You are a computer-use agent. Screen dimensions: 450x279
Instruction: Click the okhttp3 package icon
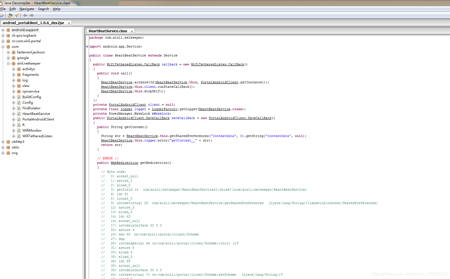pyautogui.click(x=8, y=142)
